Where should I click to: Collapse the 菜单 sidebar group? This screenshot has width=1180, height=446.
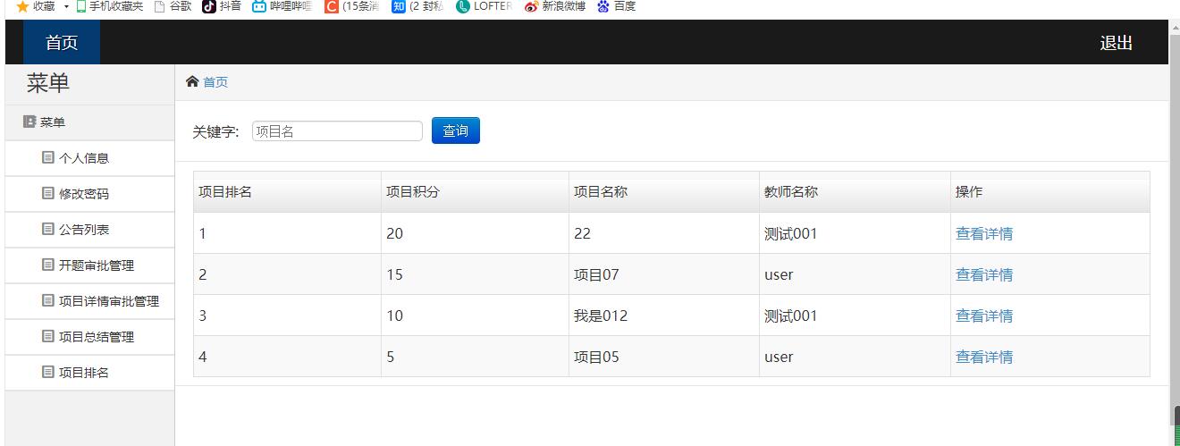tap(89, 122)
